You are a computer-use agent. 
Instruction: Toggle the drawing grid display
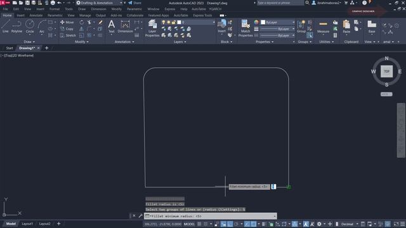coord(199,224)
